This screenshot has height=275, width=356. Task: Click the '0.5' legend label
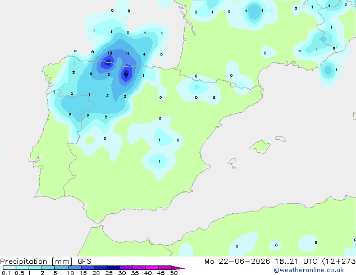click(x=19, y=273)
